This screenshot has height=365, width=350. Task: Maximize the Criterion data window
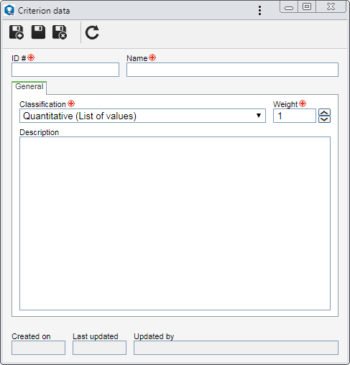point(307,6)
